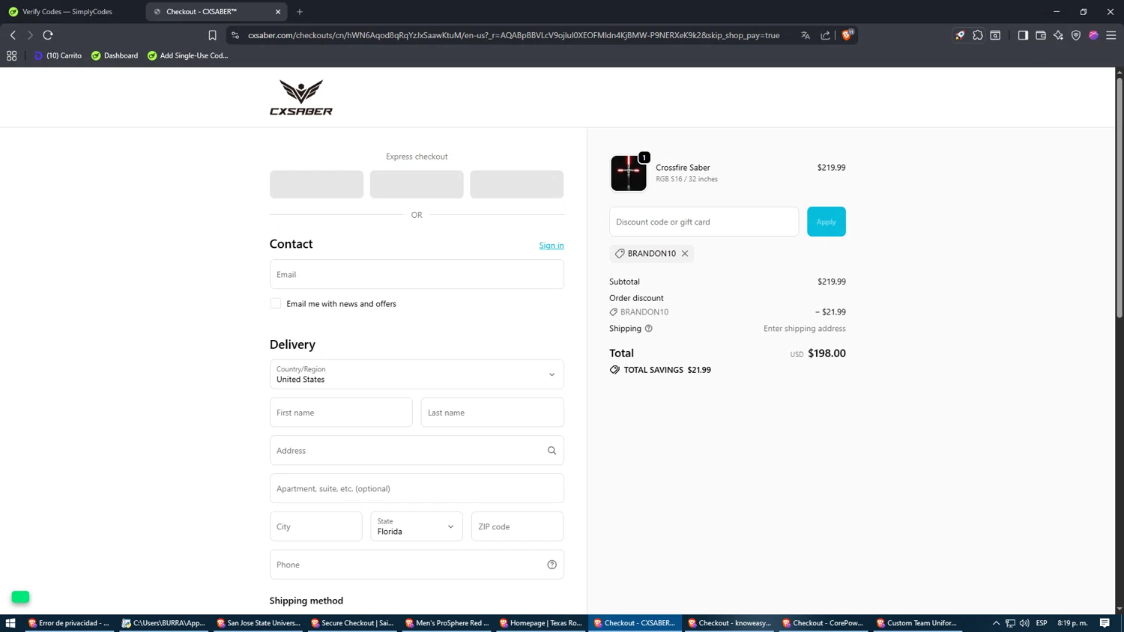Click the third express checkout button
1124x632 pixels.
[x=517, y=184]
